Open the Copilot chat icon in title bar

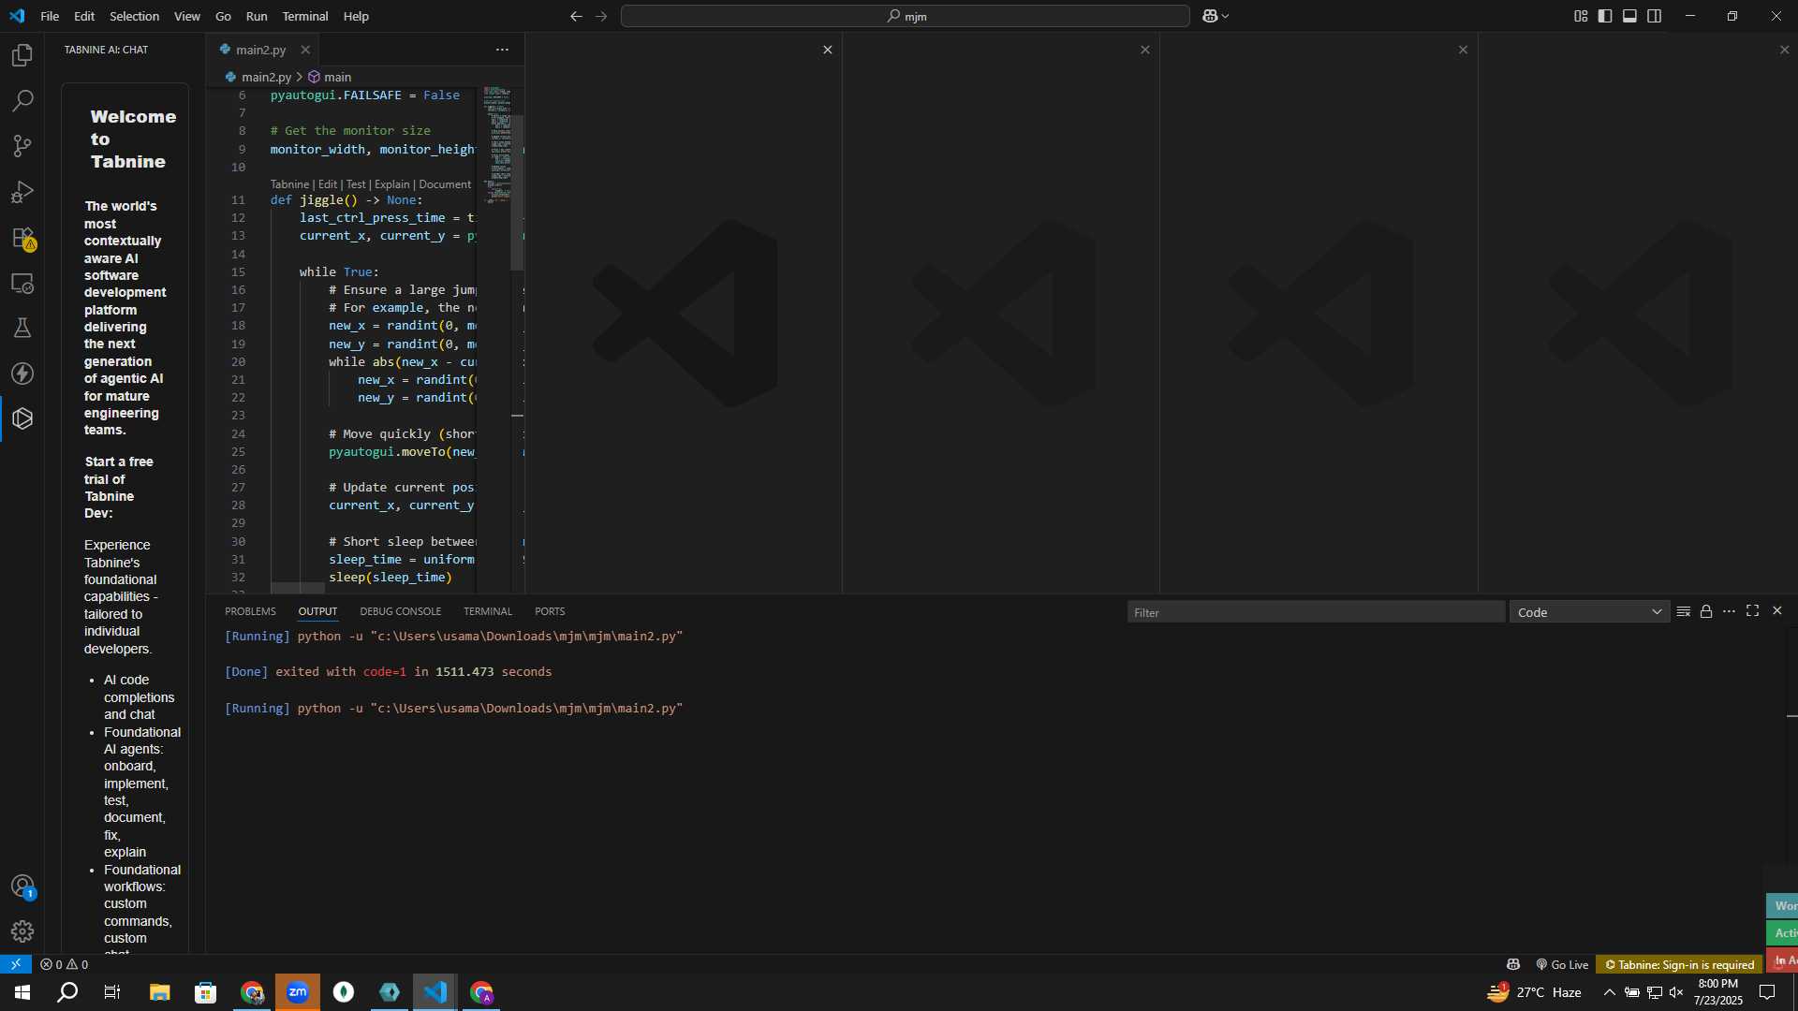1210,16
